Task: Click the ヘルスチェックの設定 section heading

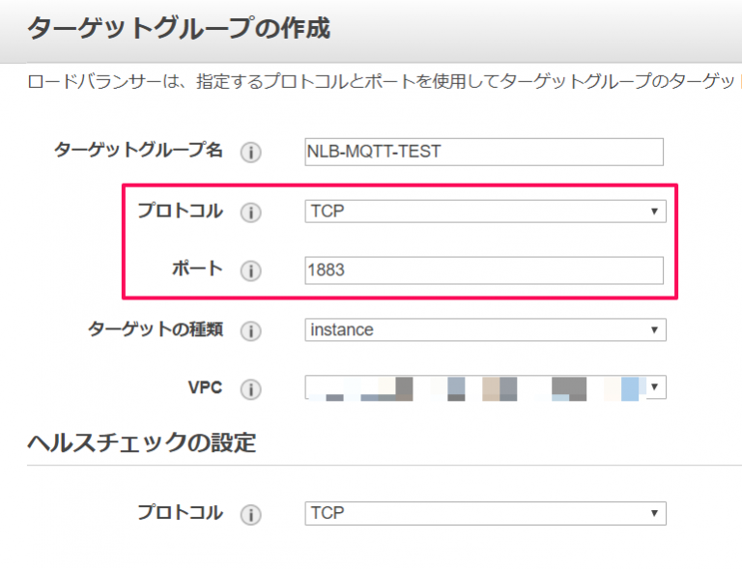Action: pos(141,443)
